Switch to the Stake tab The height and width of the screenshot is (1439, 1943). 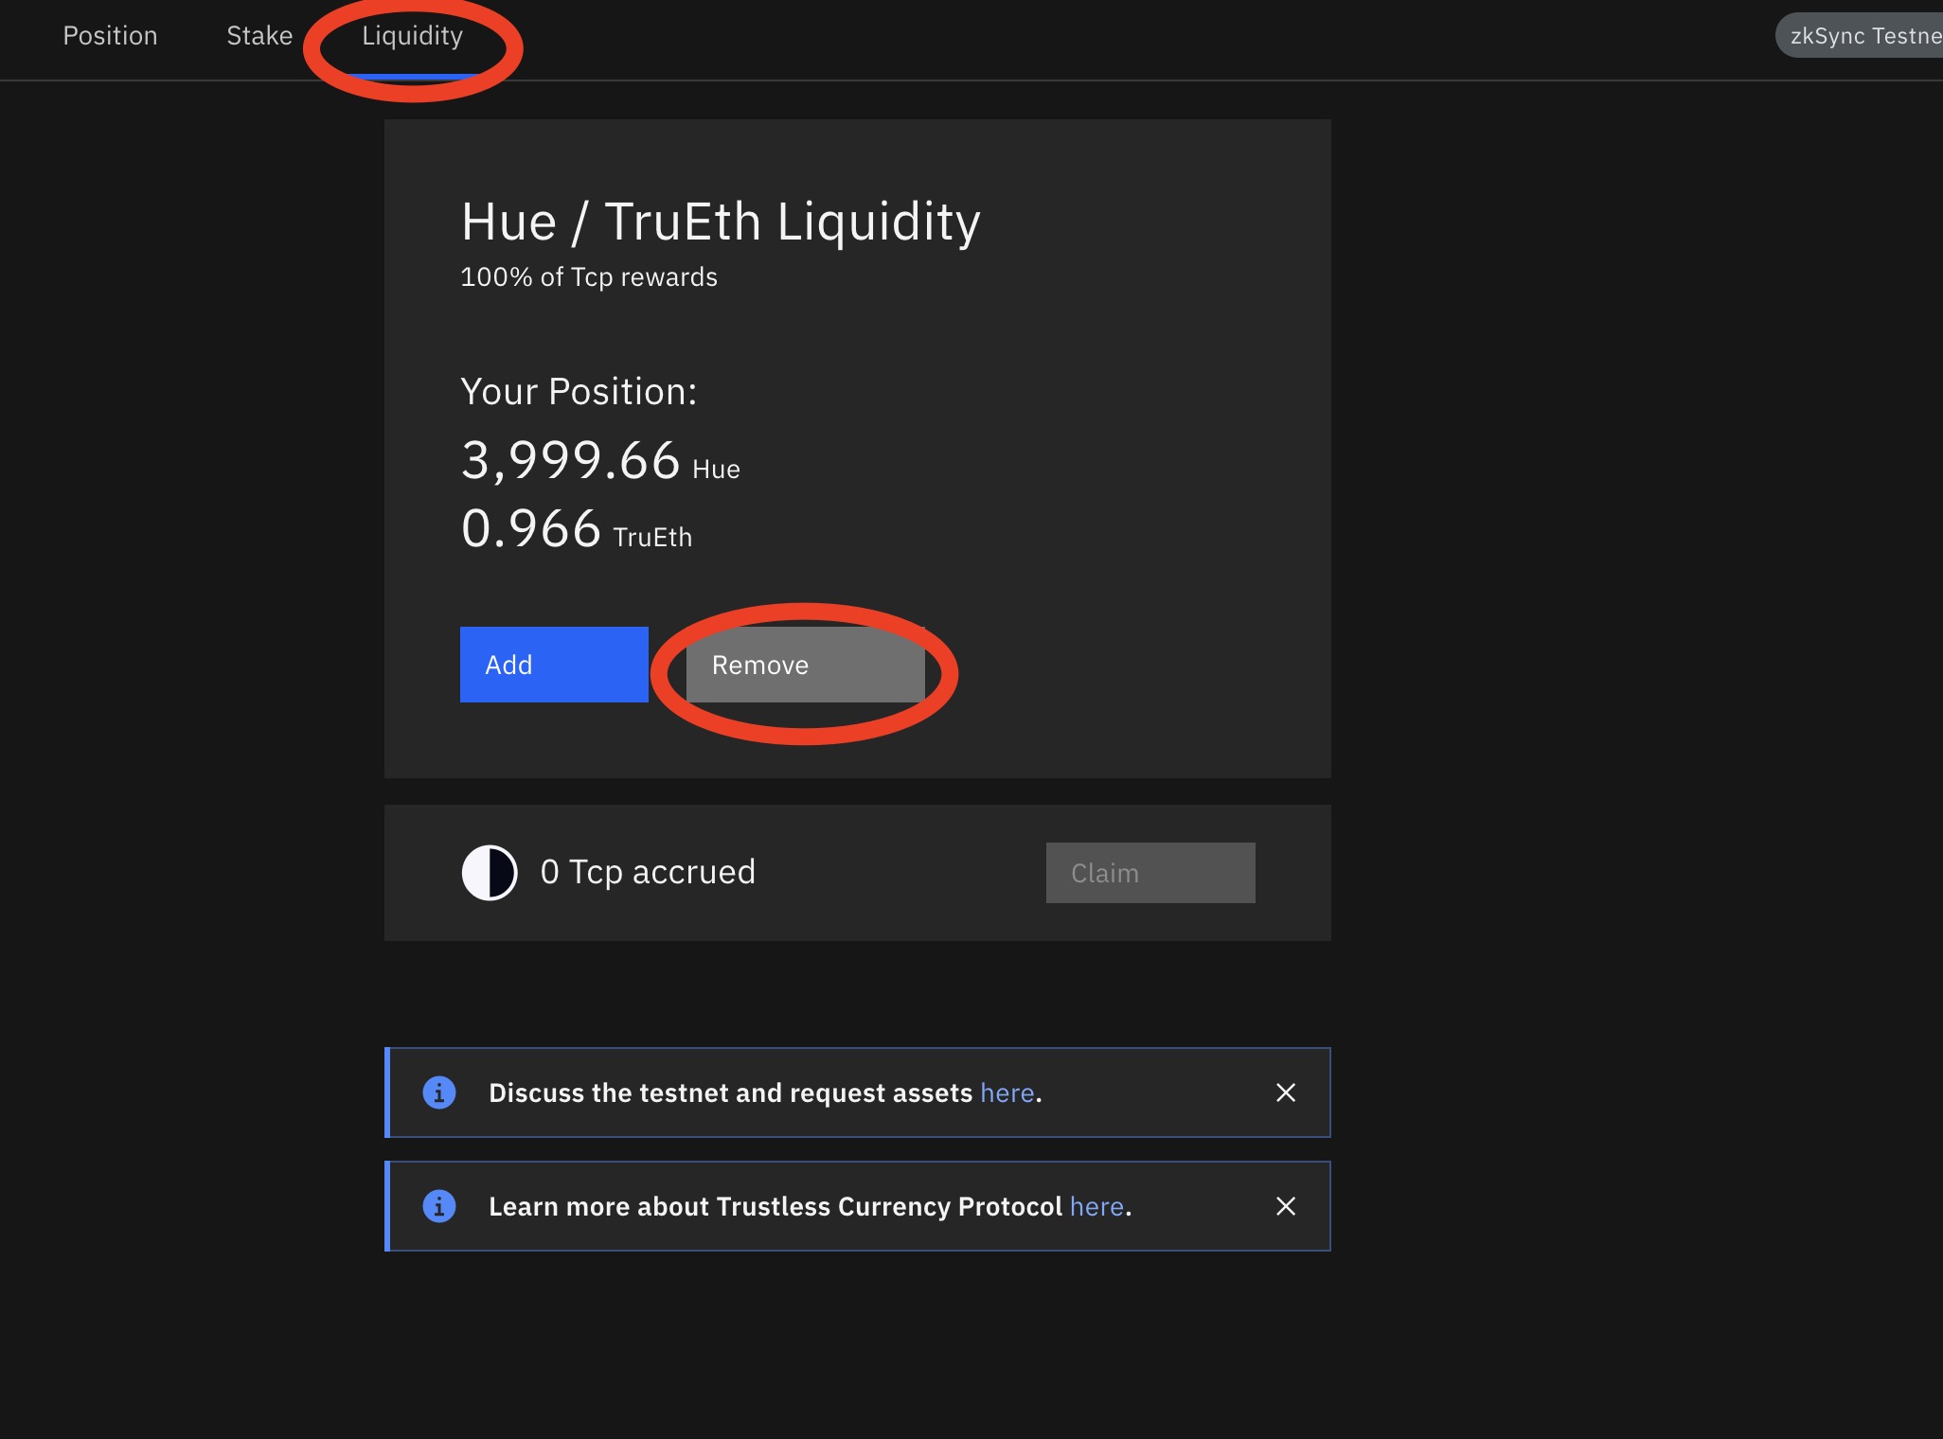pos(259,36)
